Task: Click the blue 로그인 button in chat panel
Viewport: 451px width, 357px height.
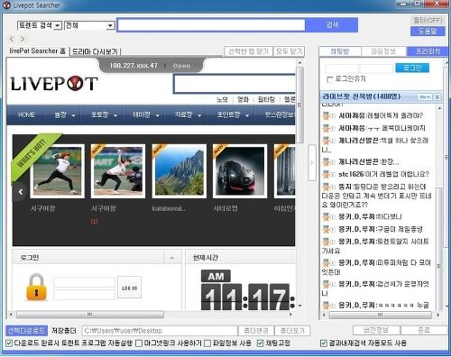Action: coord(412,68)
